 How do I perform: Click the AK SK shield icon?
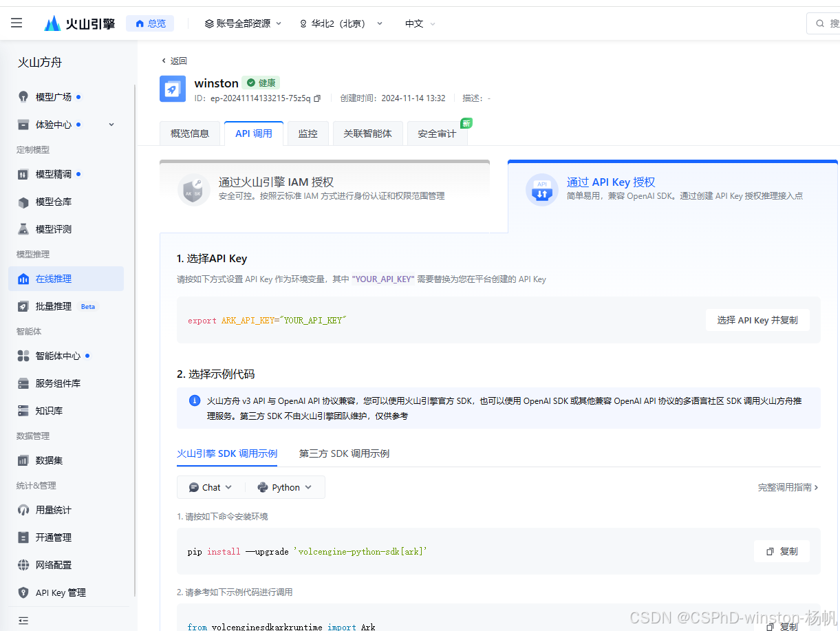coord(193,189)
